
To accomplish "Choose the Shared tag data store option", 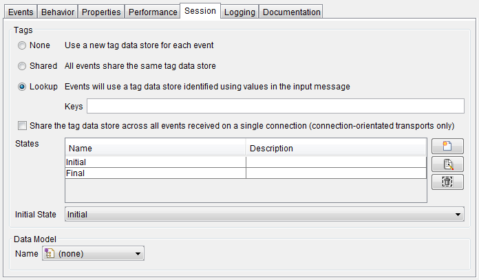I will 23,66.
